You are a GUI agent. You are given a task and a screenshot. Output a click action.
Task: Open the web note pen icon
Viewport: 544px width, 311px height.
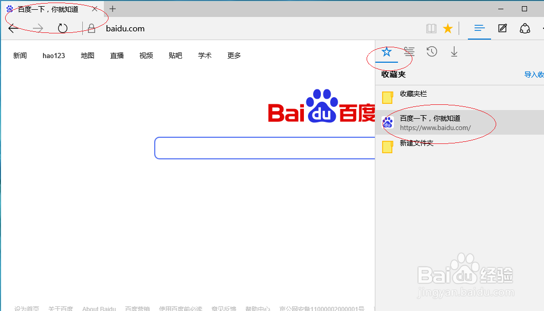tap(502, 28)
